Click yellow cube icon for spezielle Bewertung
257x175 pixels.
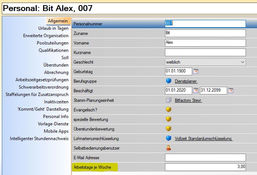169,119
